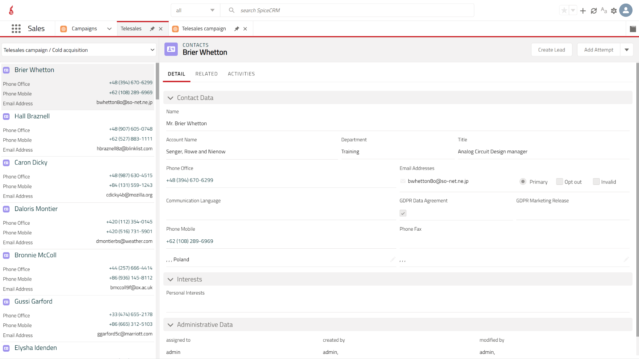
Task: Click contact icon beside Brier Whetton in list
Action: pos(6,70)
